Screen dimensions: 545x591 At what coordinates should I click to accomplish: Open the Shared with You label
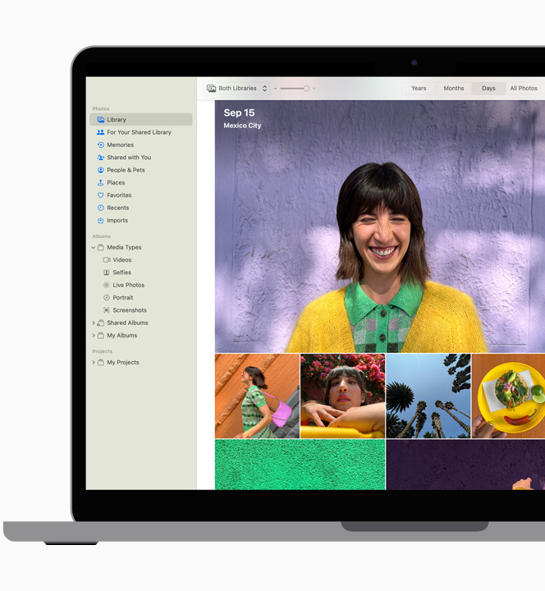pyautogui.click(x=129, y=158)
